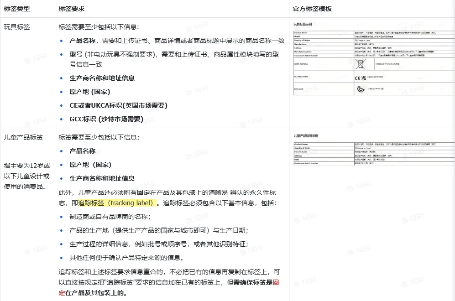Click the toy row bold 产品名称 requirement
The image size is (455, 301).
coord(83,41)
